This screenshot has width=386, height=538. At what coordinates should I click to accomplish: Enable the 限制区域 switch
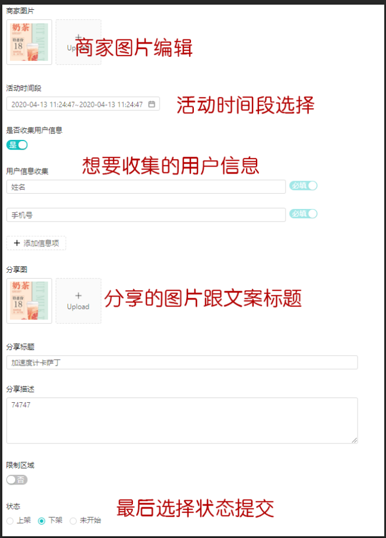[17, 479]
